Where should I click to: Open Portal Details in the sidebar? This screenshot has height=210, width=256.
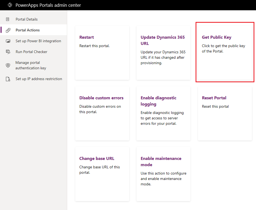tap(33, 19)
